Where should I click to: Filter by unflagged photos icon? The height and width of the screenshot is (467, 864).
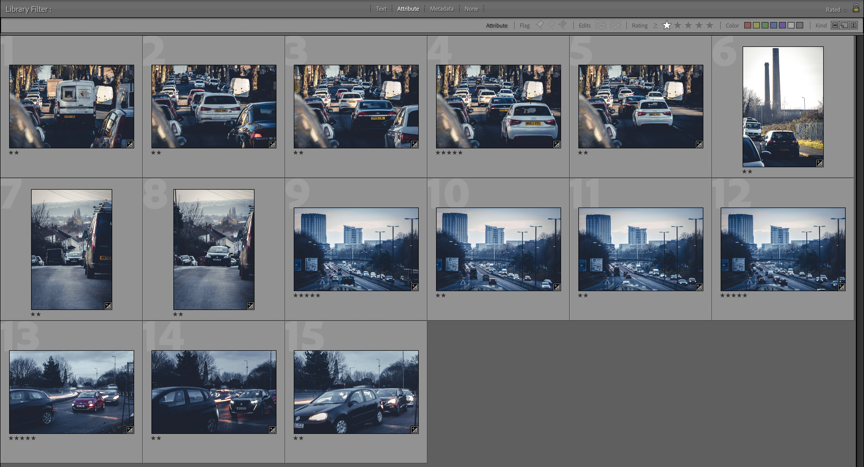[x=551, y=25]
